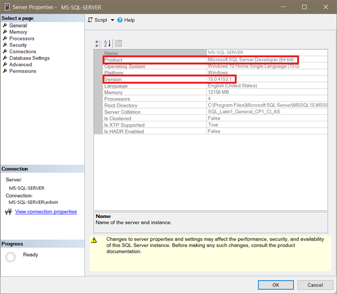Click the blue Help question-mark icon
The height and width of the screenshot is (294, 337).
(x=120, y=20)
